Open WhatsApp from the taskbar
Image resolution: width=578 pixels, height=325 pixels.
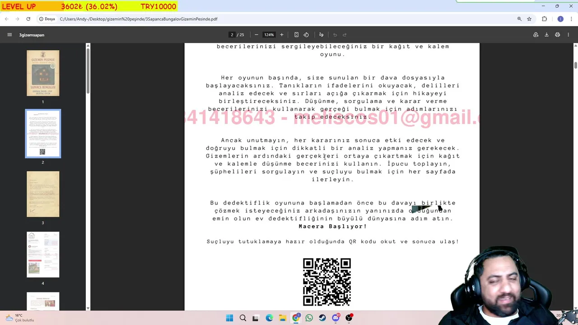309,318
